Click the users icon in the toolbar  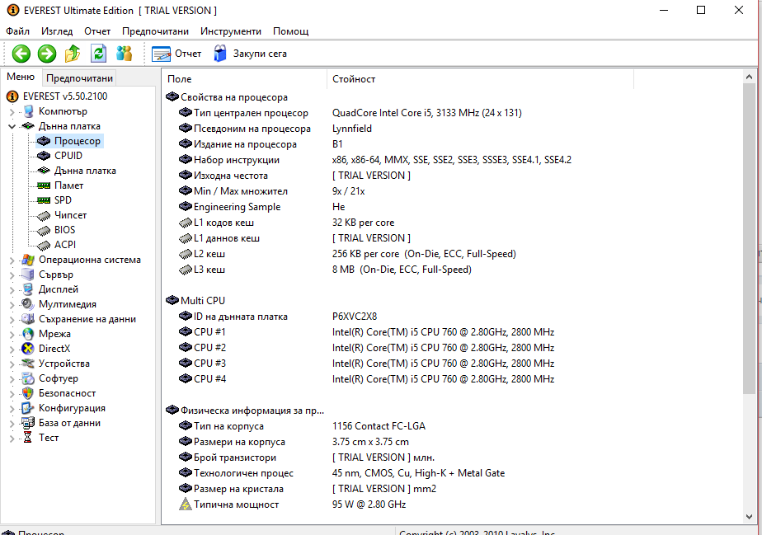(x=125, y=54)
